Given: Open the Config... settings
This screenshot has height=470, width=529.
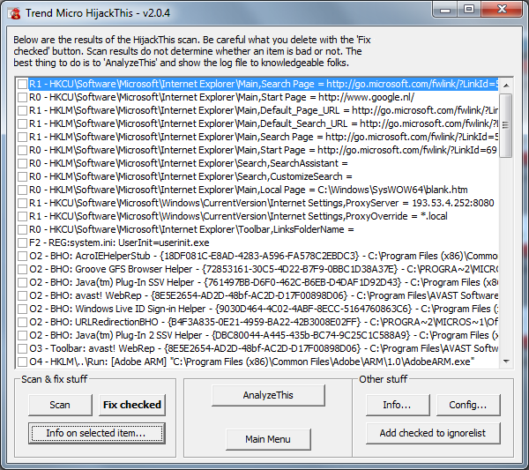Looking at the screenshot, I should (468, 405).
